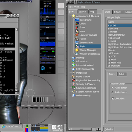Click the Appearance & Themes star icon
The width and height of the screenshot is (132, 132).
(x=74, y=16)
